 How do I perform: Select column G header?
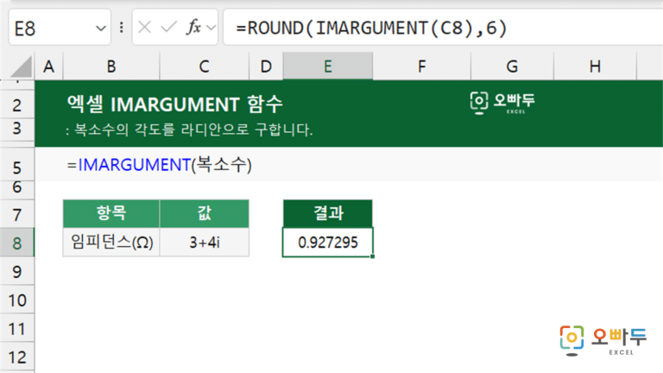tap(512, 66)
